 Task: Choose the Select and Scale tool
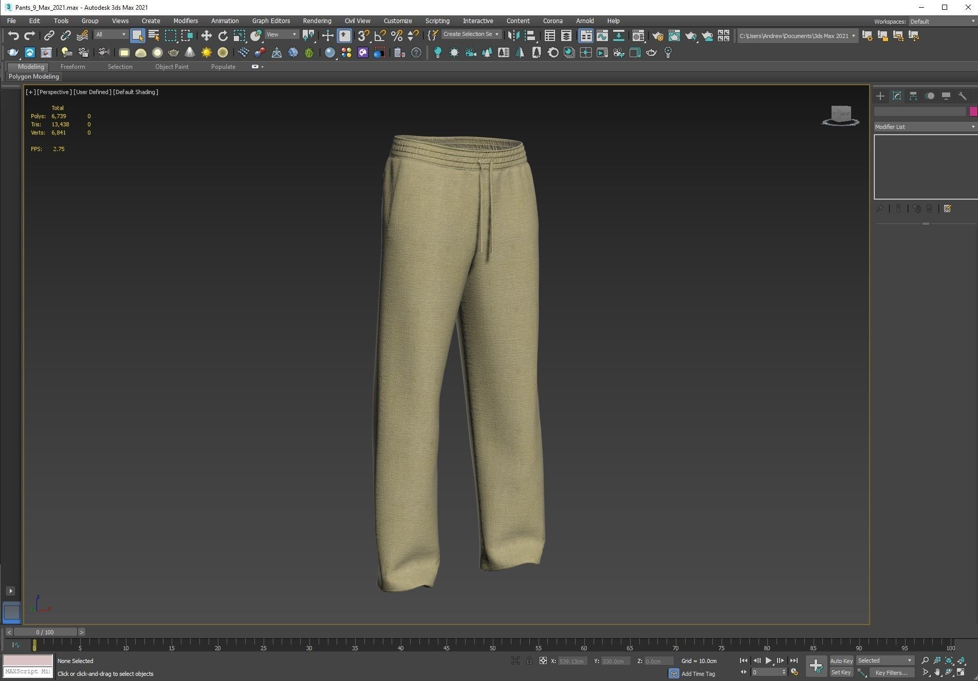239,35
